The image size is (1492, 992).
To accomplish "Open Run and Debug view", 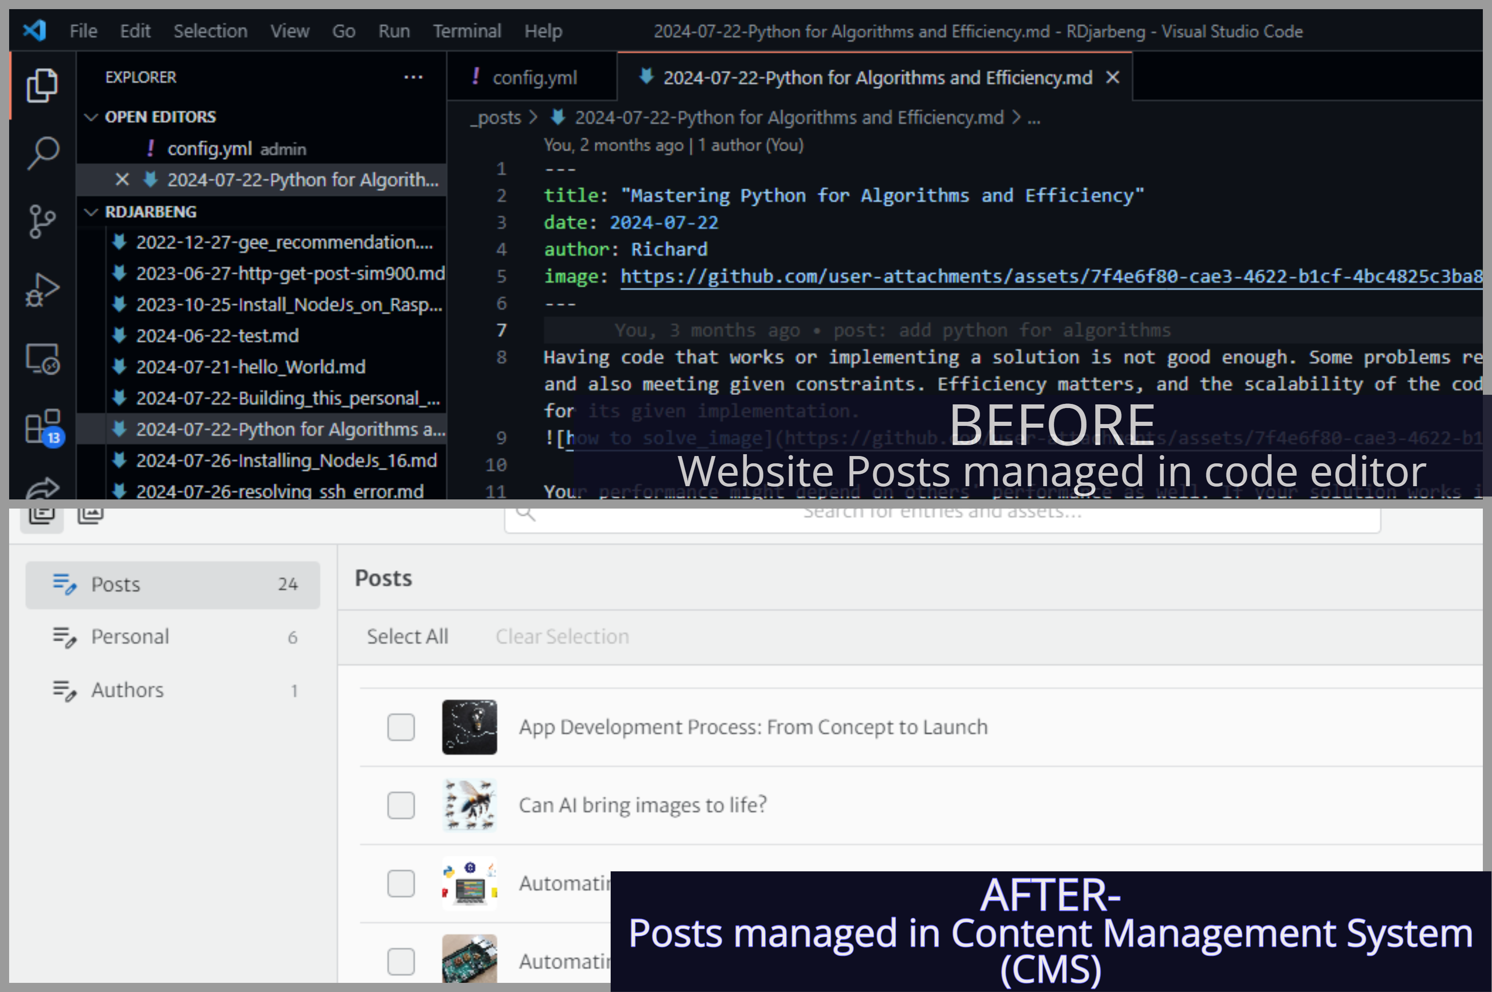I will click(43, 291).
